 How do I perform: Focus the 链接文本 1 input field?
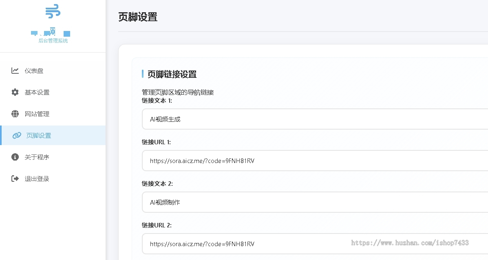point(315,119)
